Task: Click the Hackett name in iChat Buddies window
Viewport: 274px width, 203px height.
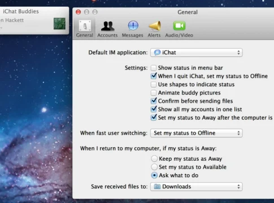Action: [14, 20]
